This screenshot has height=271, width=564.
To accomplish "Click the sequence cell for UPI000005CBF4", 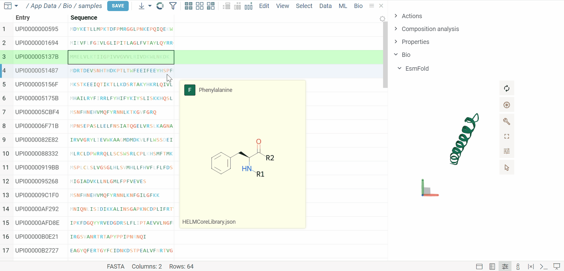I will coord(121,112).
